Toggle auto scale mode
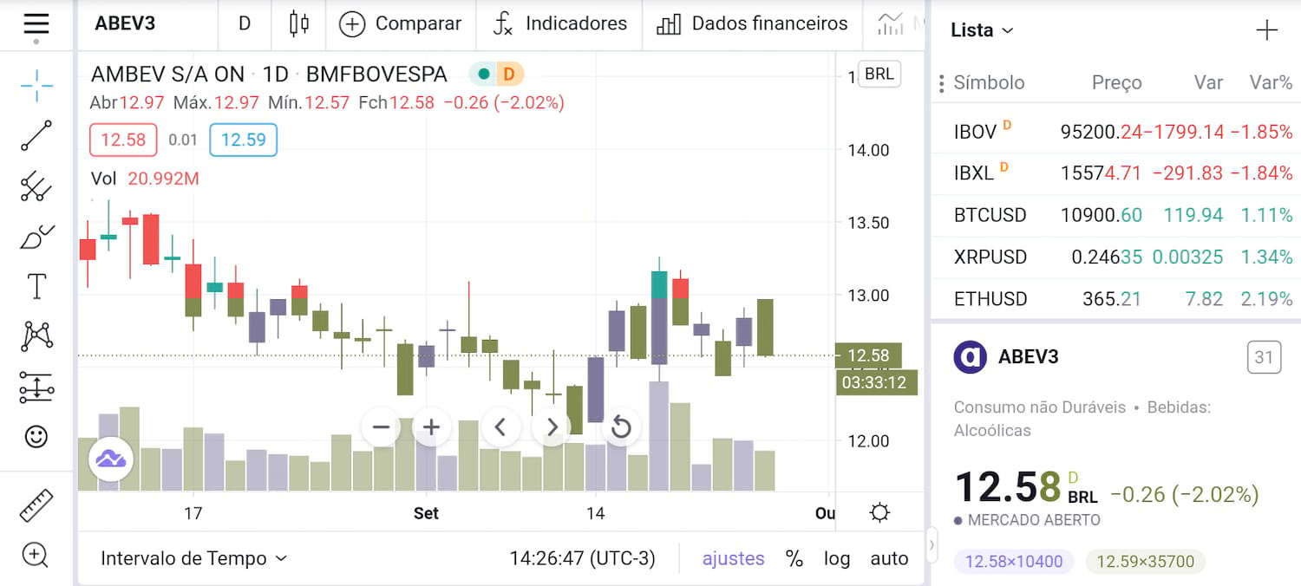The height and width of the screenshot is (586, 1301). click(889, 558)
